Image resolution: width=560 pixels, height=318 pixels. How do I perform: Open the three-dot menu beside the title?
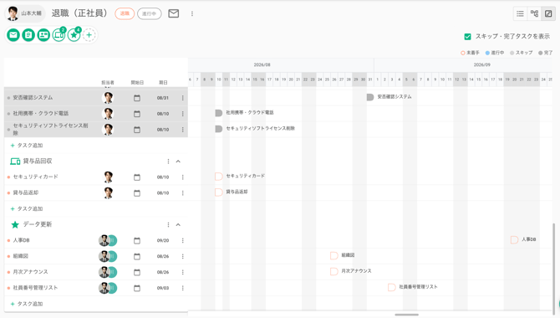point(192,13)
